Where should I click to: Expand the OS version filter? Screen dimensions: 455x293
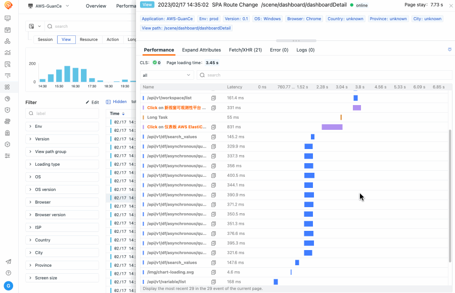coord(62,189)
